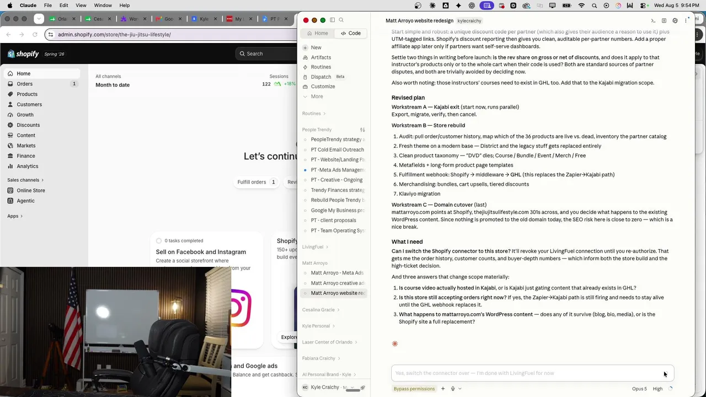
Task: Switch to the Home tab in Claude
Action: click(x=317, y=33)
